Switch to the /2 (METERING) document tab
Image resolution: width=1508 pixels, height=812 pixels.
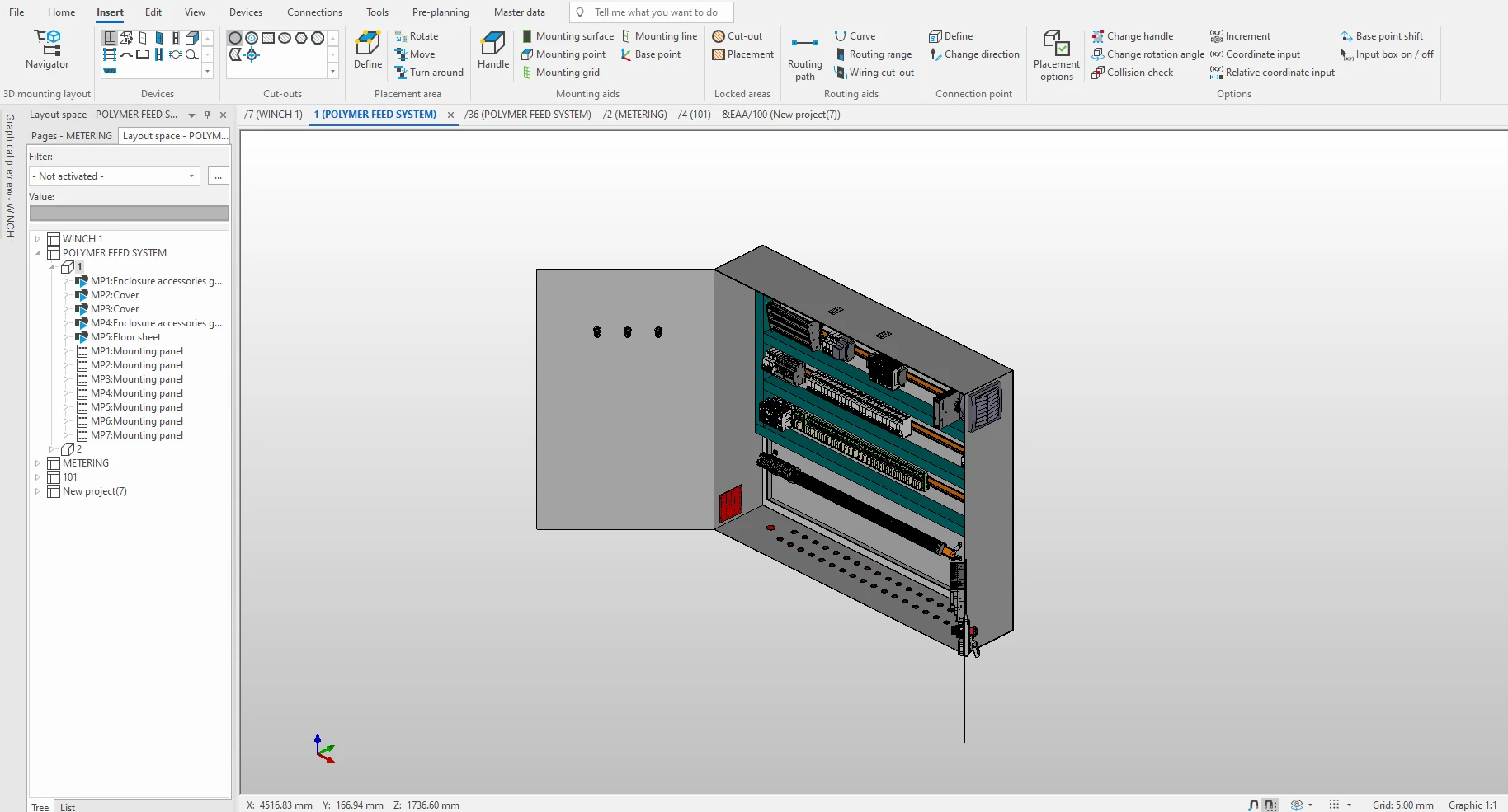(634, 115)
